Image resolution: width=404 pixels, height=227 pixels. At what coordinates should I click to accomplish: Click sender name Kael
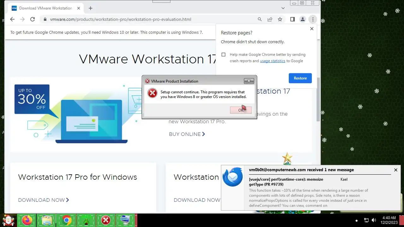pyautogui.click(x=344, y=179)
